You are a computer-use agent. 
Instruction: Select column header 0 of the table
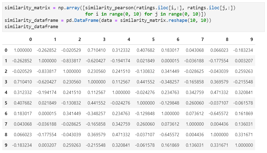click(31, 39)
